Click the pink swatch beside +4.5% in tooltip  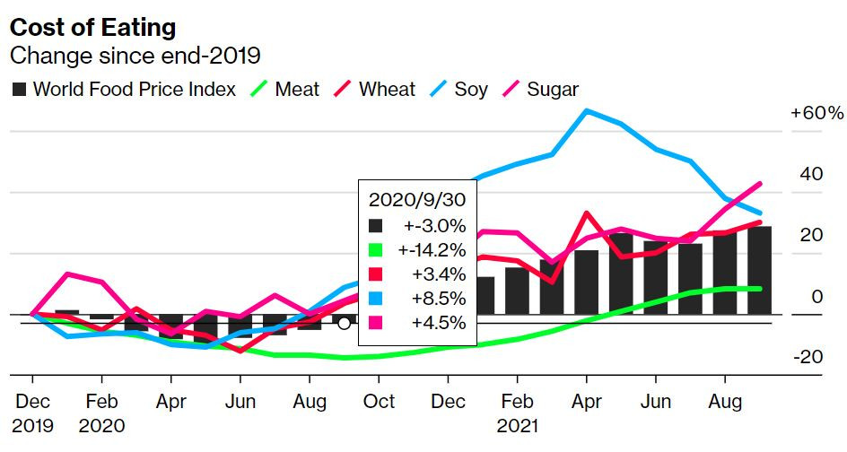click(375, 322)
